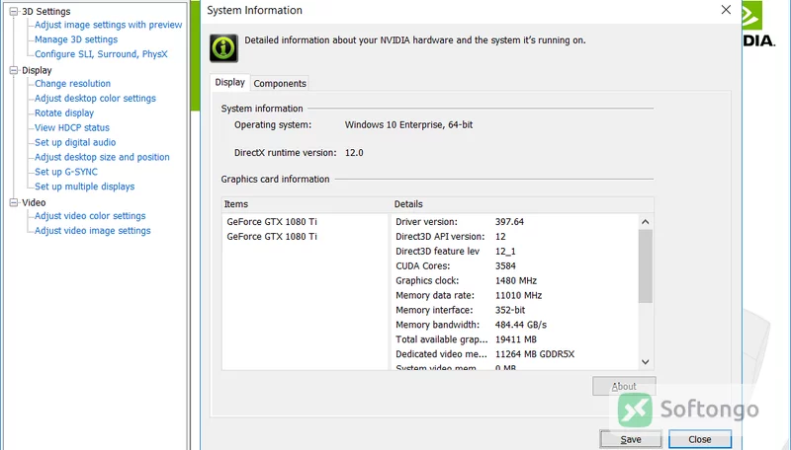Click the Dedicated video memory value 11264 MB GDDR5X
The width and height of the screenshot is (791, 450).
[535, 354]
